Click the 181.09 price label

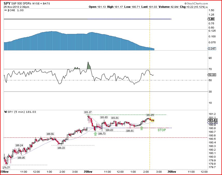pyautogui.click(x=150, y=115)
